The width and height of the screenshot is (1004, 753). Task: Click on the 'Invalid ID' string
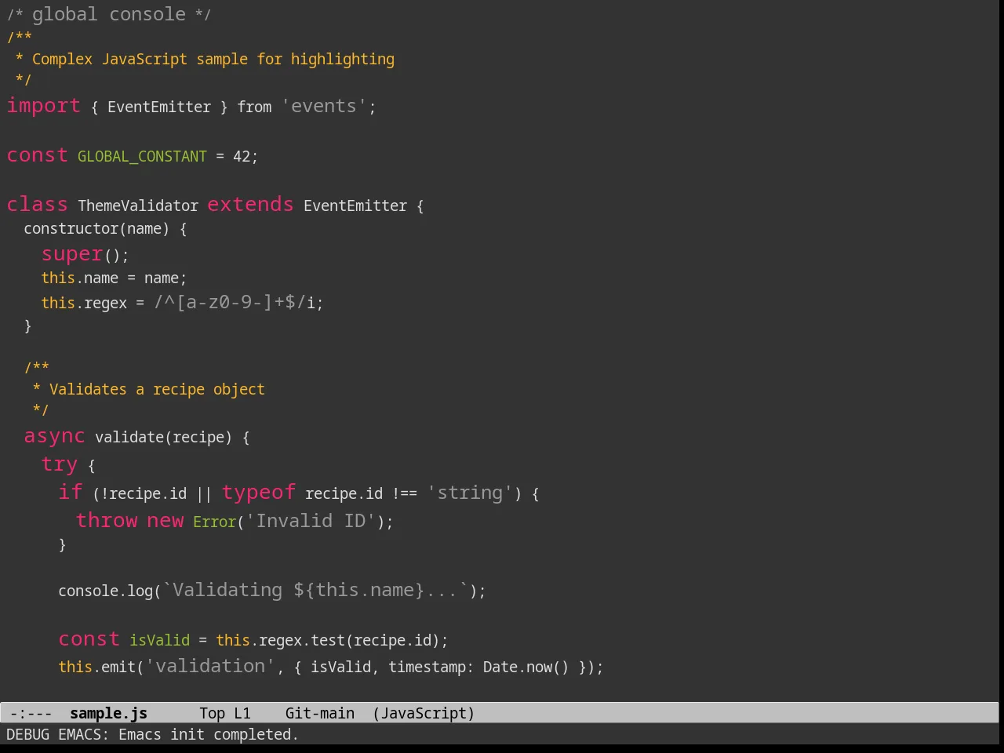pos(311,521)
